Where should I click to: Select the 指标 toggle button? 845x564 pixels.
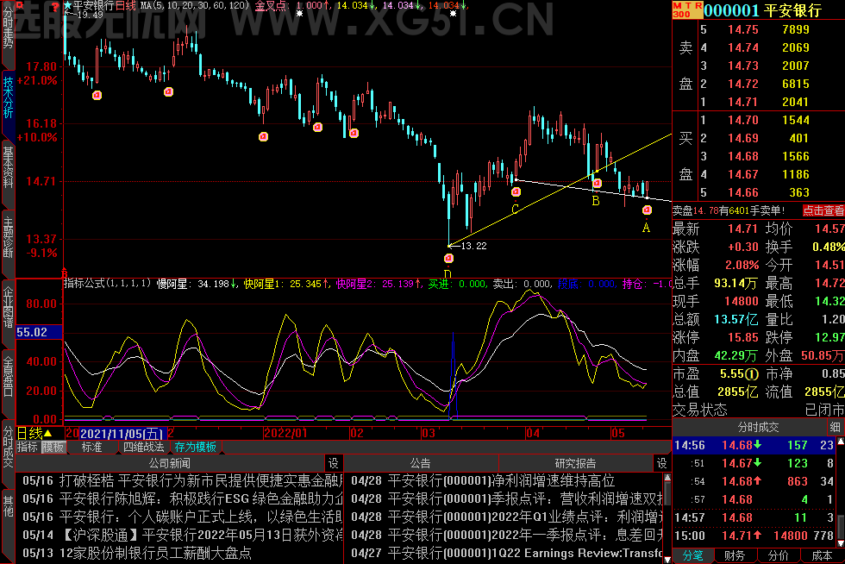coord(28,447)
